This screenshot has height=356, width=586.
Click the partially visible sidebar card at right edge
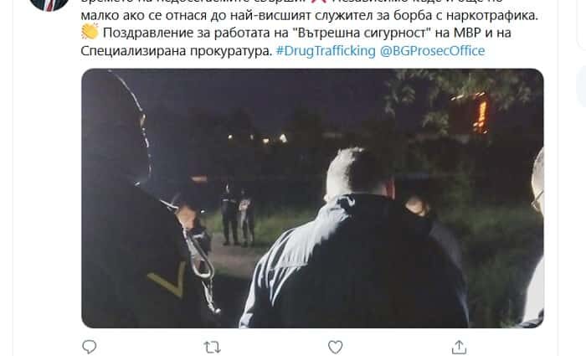point(582,87)
